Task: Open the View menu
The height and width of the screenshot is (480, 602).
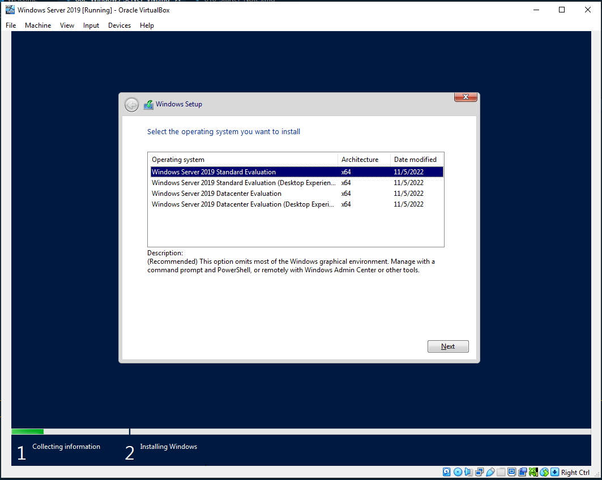Action: click(67, 25)
